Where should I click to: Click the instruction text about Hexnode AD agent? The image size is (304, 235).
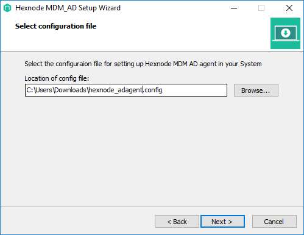[x=143, y=64]
